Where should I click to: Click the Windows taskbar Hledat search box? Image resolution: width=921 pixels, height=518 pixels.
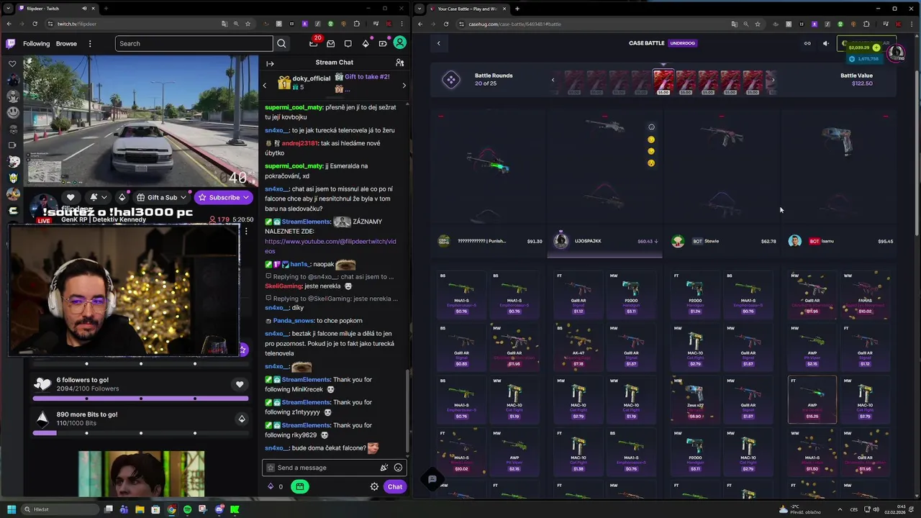tap(60, 509)
